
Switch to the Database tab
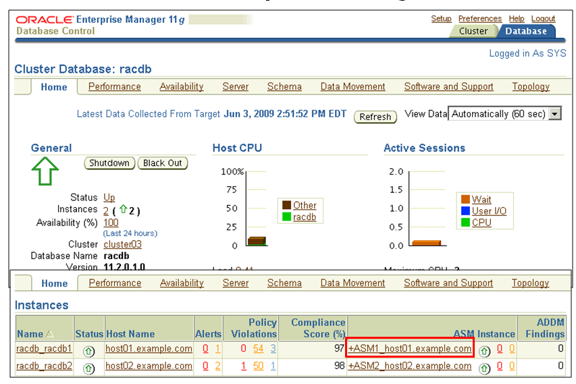point(526,31)
